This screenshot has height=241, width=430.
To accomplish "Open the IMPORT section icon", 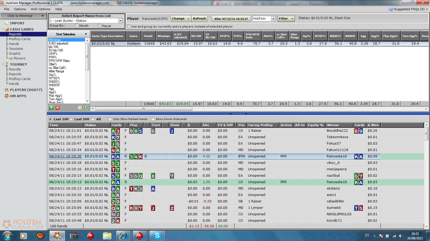I will (6, 23).
